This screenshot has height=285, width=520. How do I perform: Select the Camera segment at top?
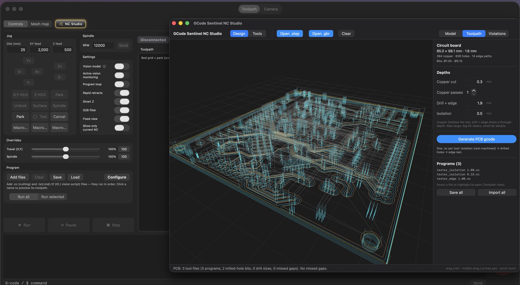(271, 9)
